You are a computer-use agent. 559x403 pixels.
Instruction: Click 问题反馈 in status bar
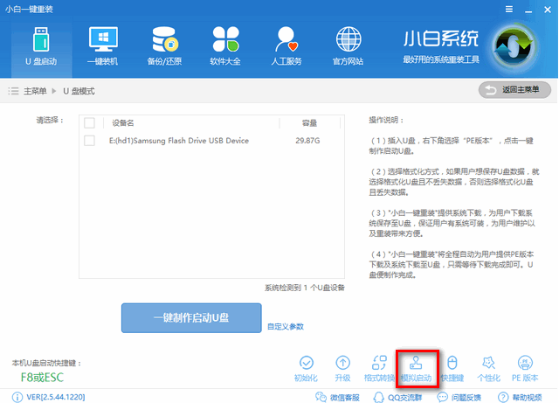[459, 397]
